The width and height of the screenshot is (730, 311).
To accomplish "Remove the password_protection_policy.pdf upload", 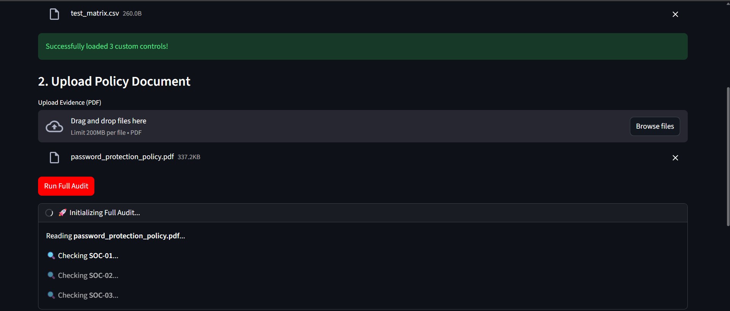I will pos(675,158).
